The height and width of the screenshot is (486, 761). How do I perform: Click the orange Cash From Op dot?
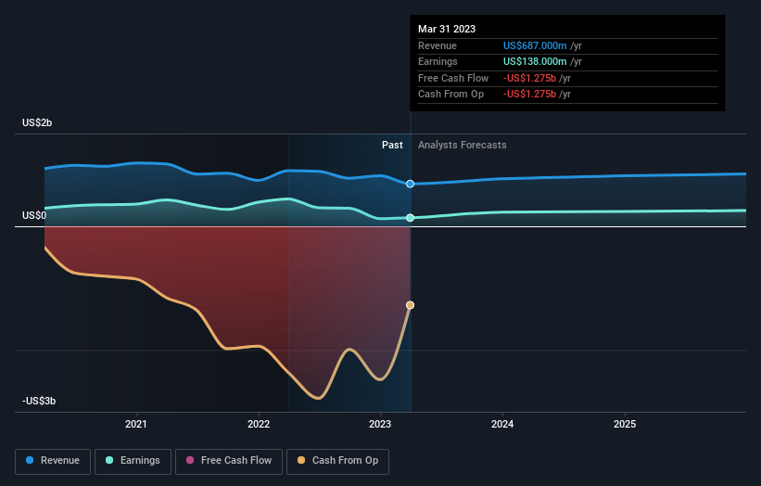click(x=303, y=460)
